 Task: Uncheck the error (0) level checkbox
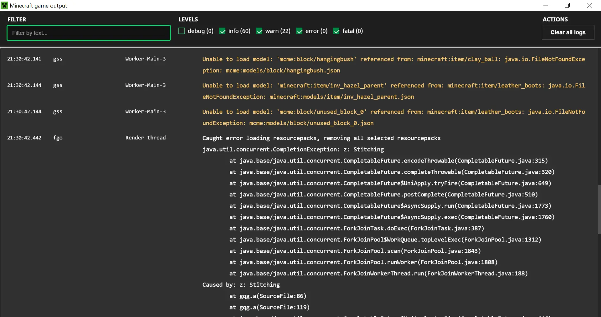[300, 31]
